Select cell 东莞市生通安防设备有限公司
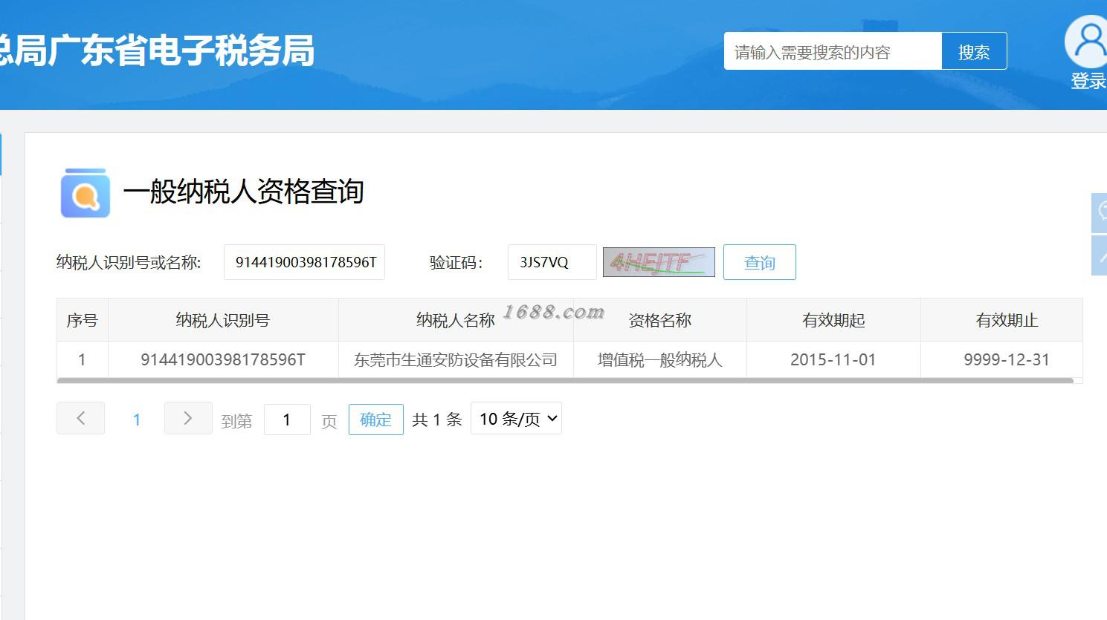 coord(456,360)
